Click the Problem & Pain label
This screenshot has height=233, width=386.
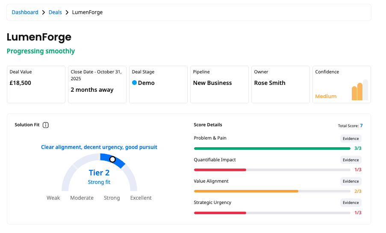point(210,138)
